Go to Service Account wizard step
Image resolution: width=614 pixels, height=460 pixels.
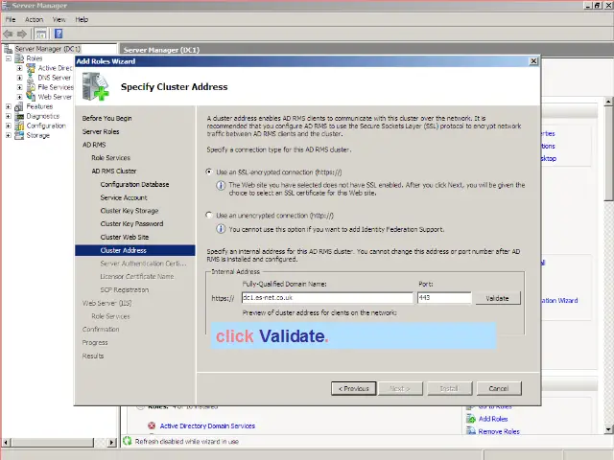pos(124,197)
